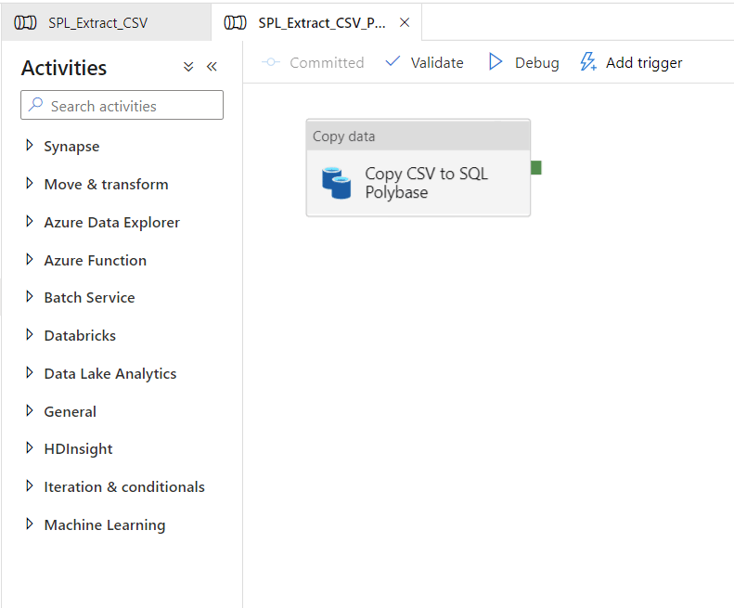Expand the Batch Service group

click(30, 296)
